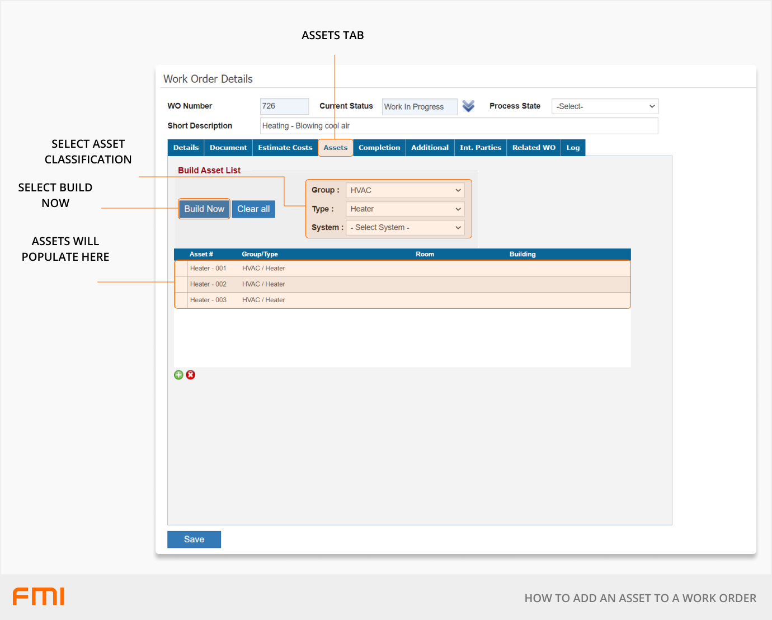Switch to the Details tab

[186, 148]
